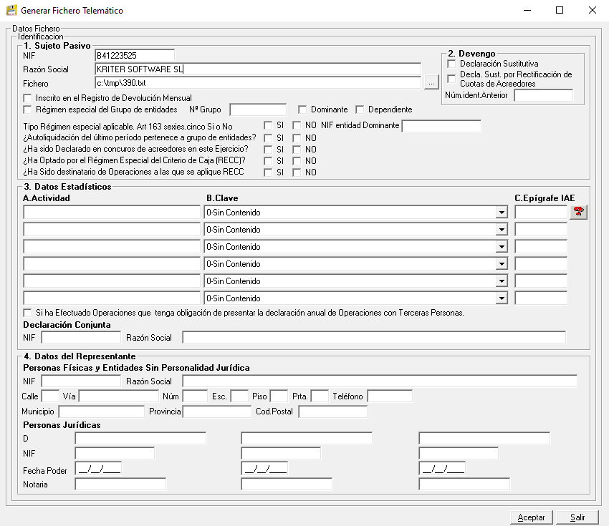Click the first A.Actividad input field
This screenshot has width=609, height=526.
tap(112, 213)
